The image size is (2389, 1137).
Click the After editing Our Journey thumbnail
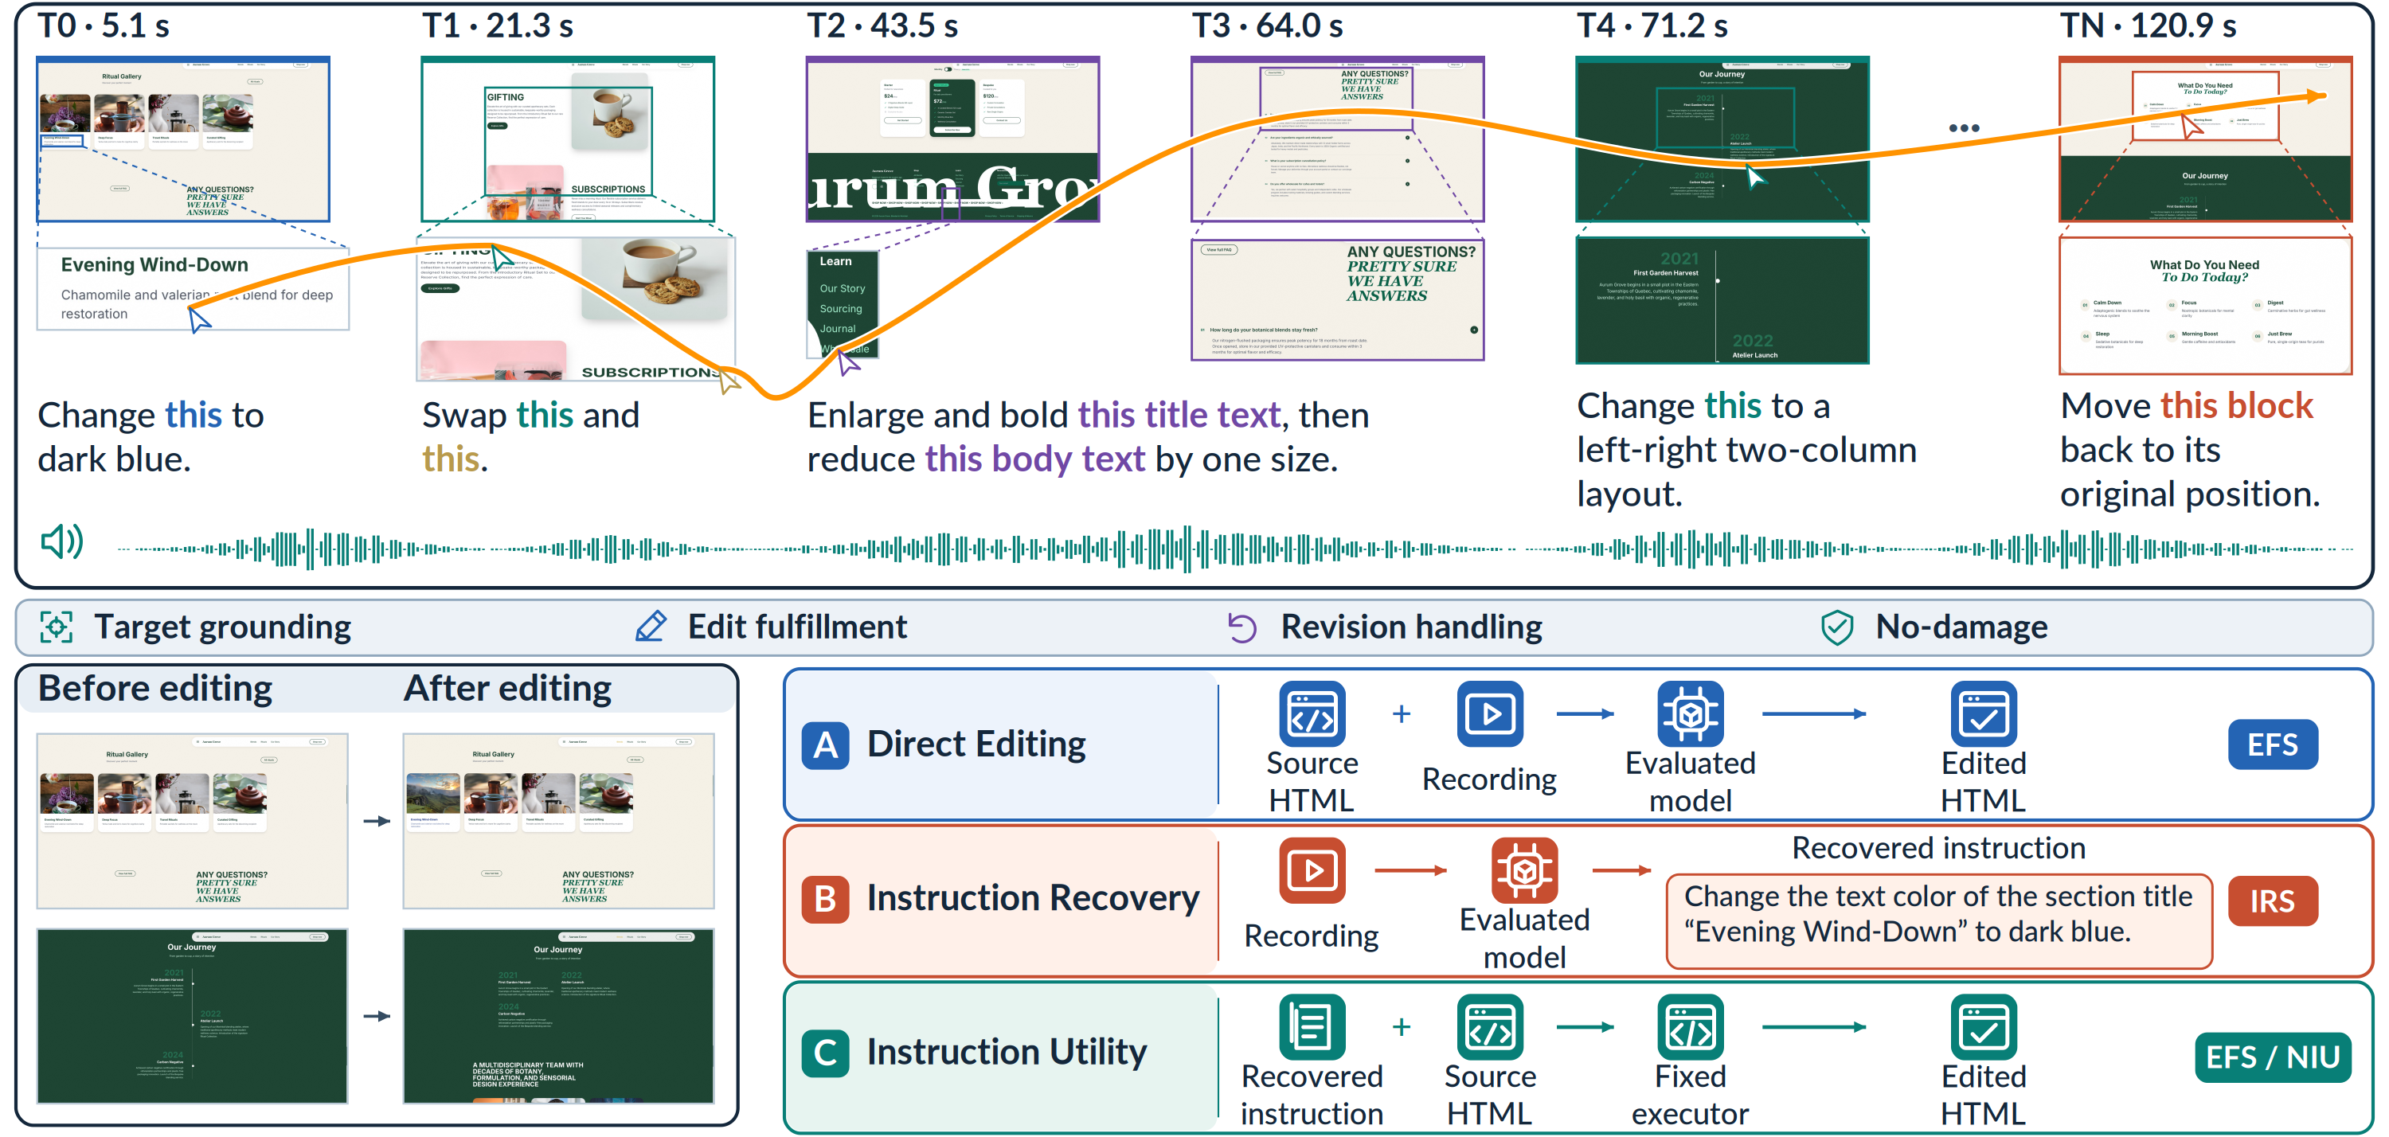558,1017
